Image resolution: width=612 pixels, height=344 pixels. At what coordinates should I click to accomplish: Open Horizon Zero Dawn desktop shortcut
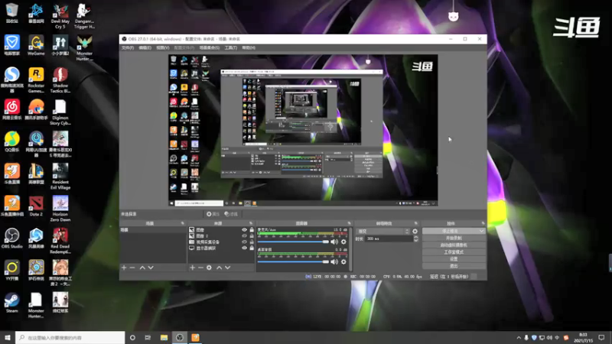(x=60, y=209)
